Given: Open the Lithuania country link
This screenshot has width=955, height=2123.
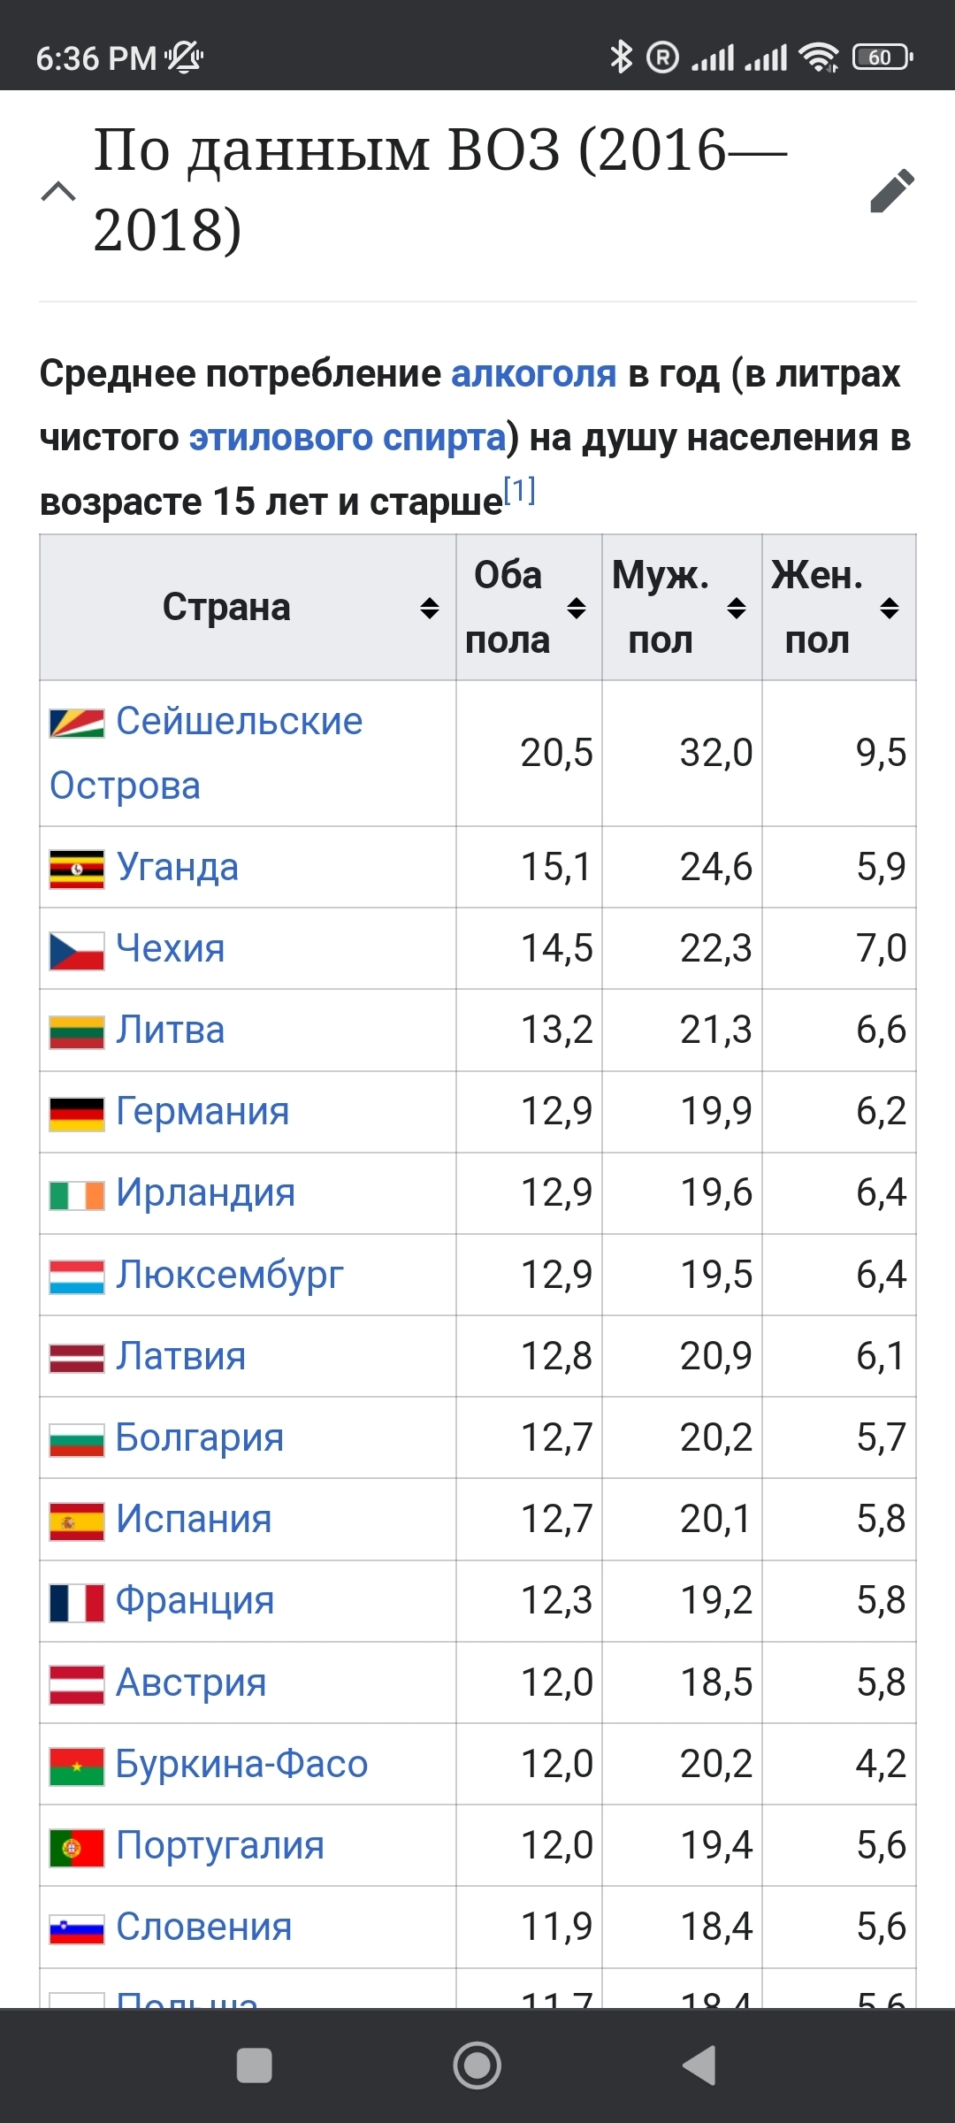Looking at the screenshot, I should [171, 1031].
